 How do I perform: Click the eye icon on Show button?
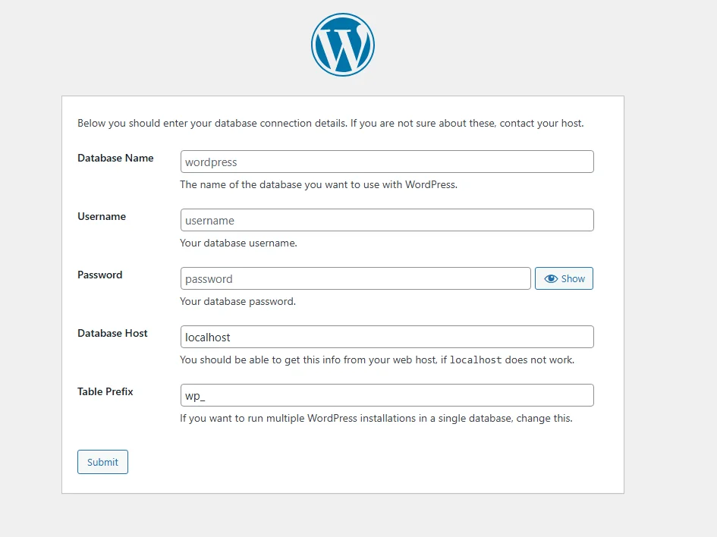pyautogui.click(x=551, y=278)
